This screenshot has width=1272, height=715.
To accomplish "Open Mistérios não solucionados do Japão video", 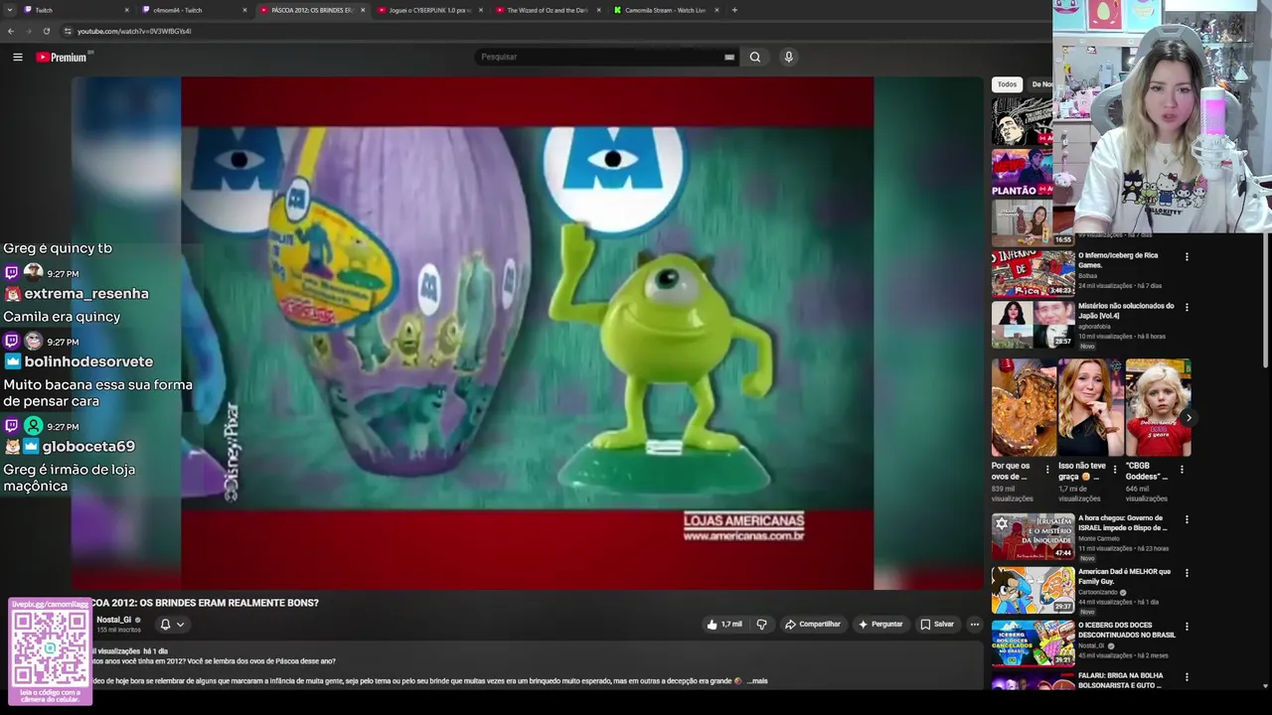I will click(x=1126, y=311).
